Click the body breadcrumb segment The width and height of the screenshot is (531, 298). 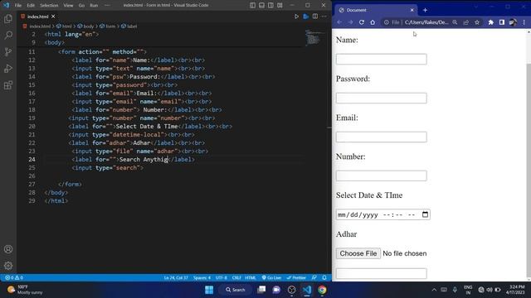pyautogui.click(x=85, y=26)
